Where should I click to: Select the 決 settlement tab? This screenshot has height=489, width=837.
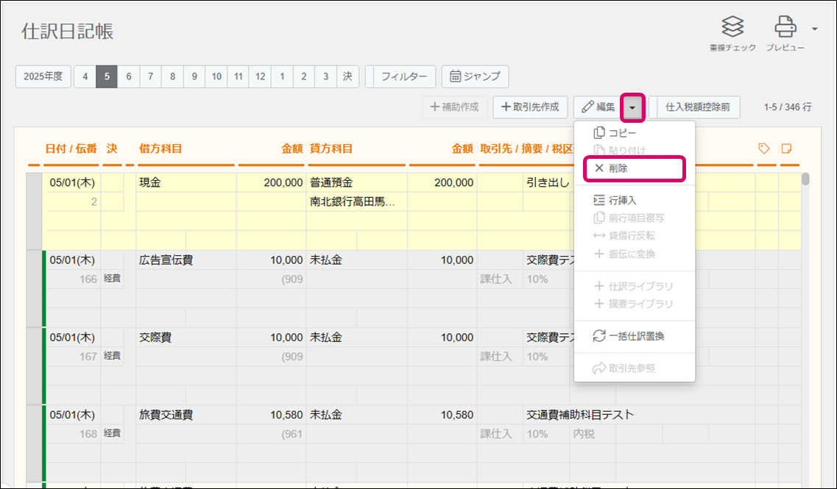(347, 76)
